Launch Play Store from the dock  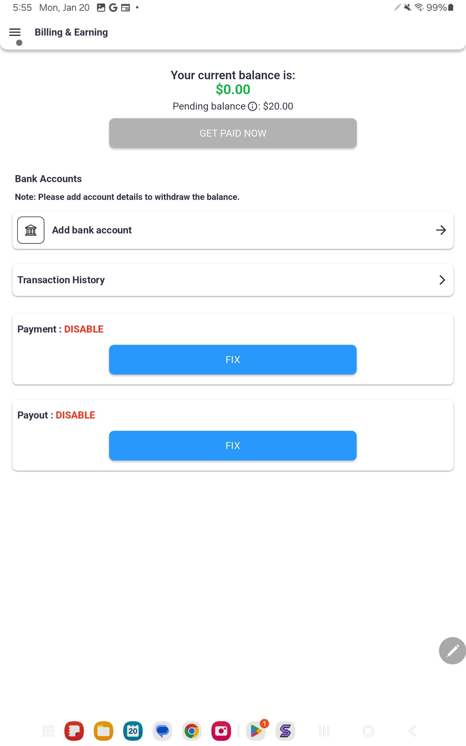[256, 731]
